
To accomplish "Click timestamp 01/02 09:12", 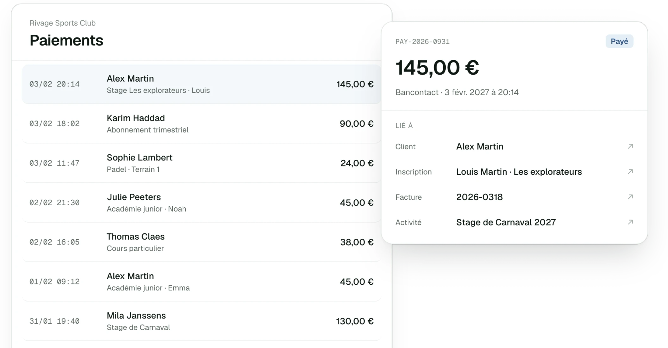I will 54,282.
